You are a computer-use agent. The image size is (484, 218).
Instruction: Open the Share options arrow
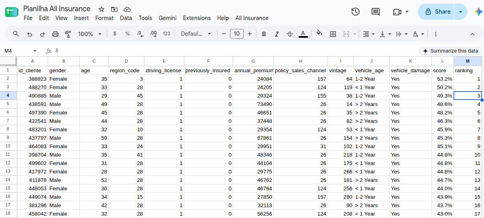[x=461, y=12]
